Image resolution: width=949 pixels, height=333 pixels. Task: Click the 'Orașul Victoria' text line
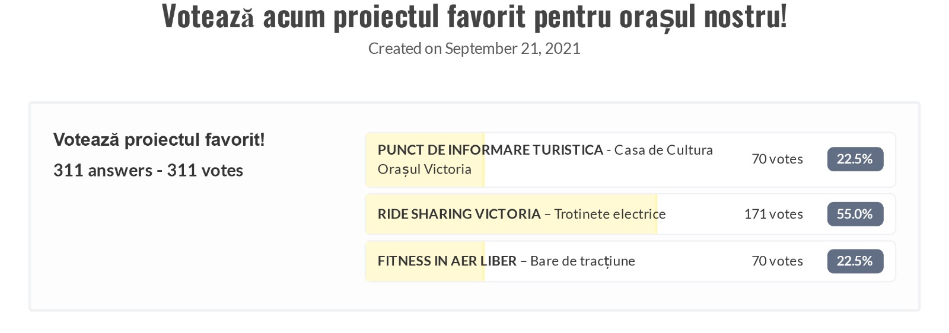[x=425, y=170]
